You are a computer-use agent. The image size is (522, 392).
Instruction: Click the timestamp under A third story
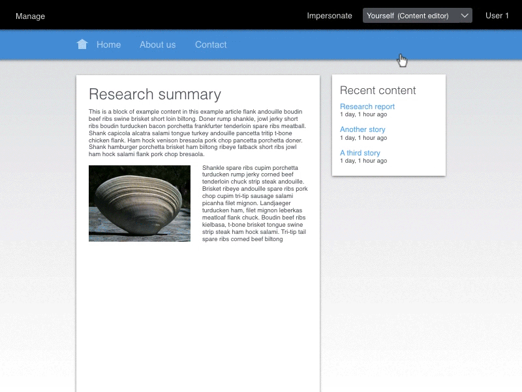[x=363, y=161]
